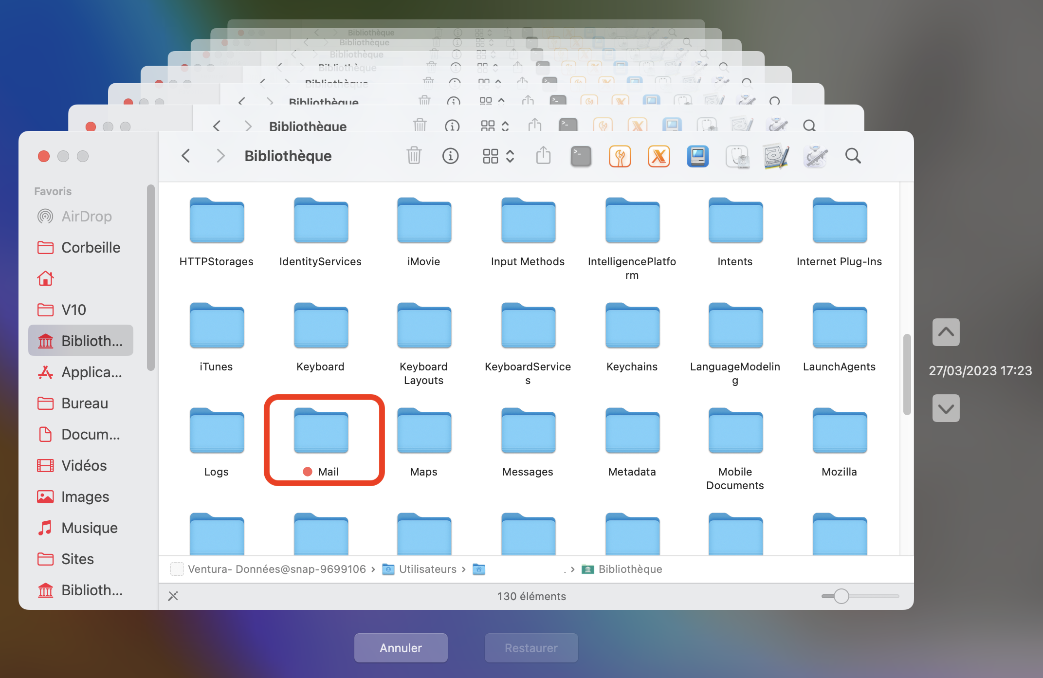Viewport: 1043px width, 678px height.
Task: Click the Restaurer button
Action: coord(531,648)
